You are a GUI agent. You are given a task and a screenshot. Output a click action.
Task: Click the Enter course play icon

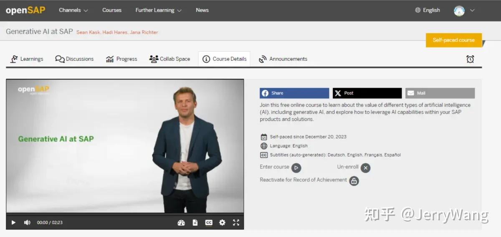[296, 168]
